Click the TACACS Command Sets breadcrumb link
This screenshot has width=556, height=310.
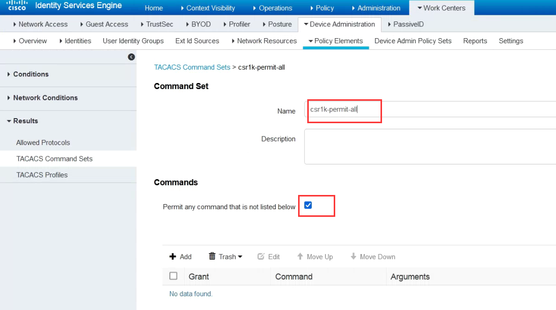click(x=192, y=67)
